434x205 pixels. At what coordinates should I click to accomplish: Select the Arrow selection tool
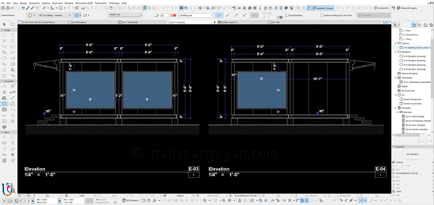[x=4, y=24]
